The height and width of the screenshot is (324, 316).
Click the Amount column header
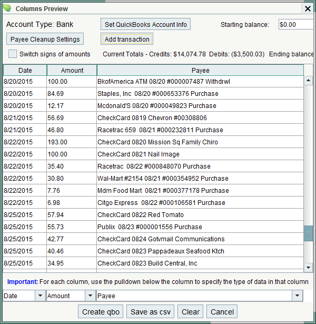[x=72, y=70]
